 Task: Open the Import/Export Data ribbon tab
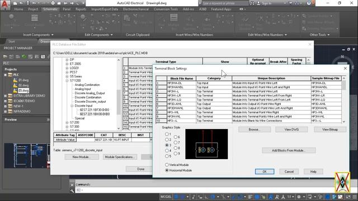[x=105, y=9]
